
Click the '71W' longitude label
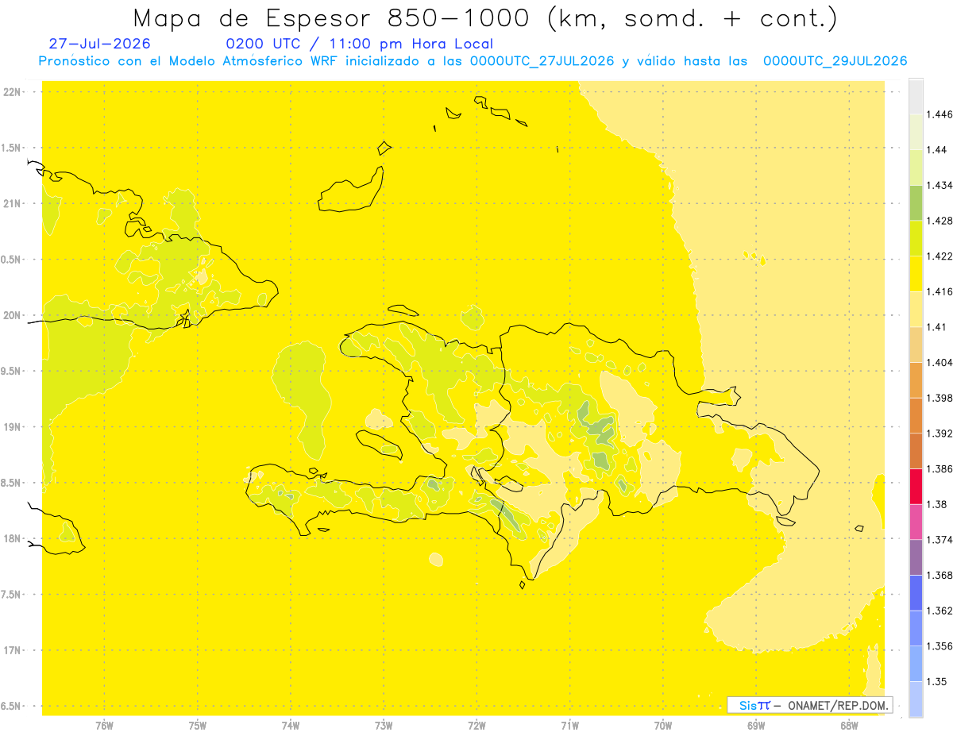[x=569, y=725]
